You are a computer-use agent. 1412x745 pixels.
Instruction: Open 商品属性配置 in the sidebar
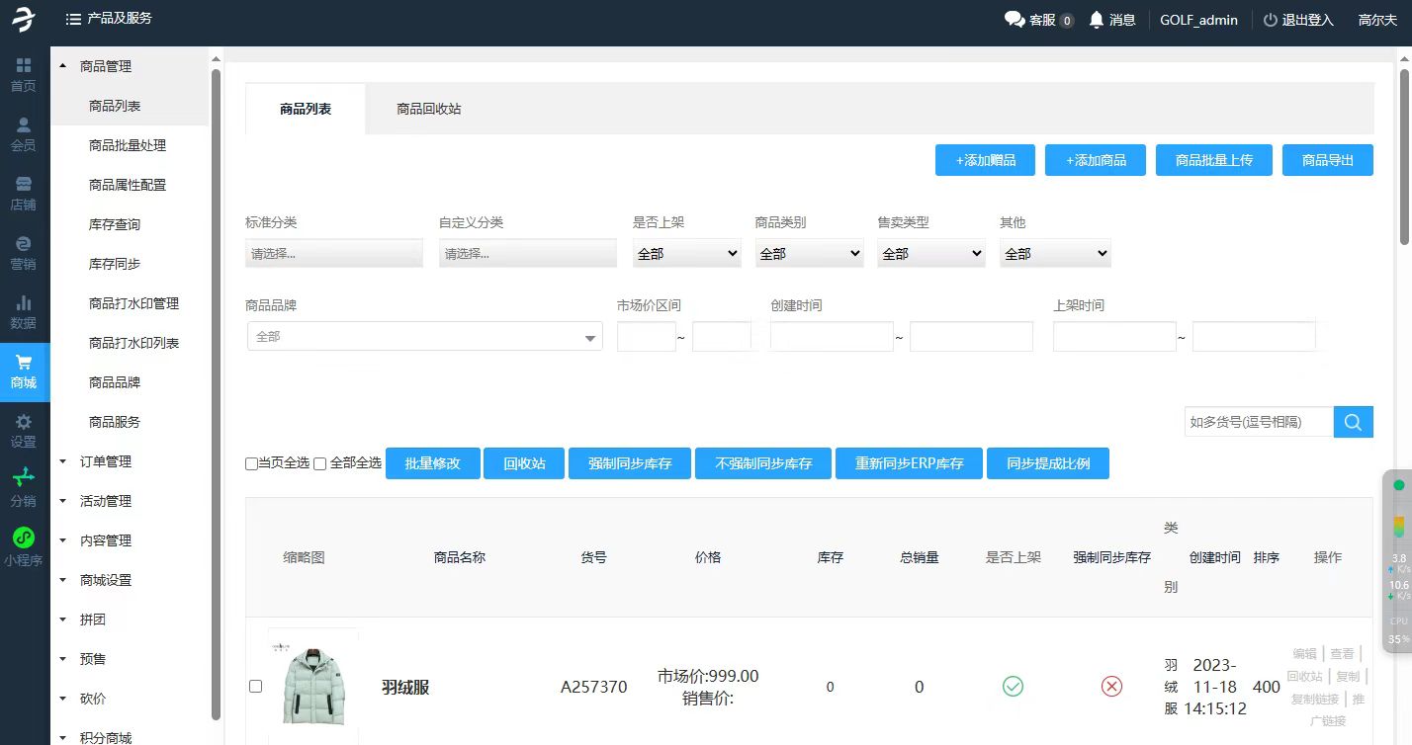coord(128,185)
